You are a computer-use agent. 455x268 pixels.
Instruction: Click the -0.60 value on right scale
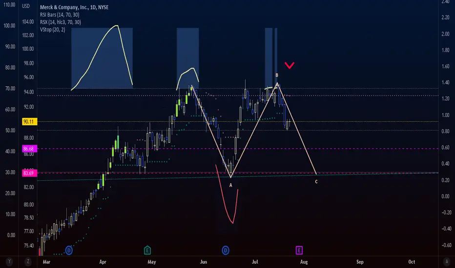tap(446, 245)
